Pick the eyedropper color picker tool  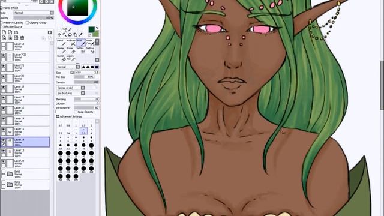[x=80, y=35]
